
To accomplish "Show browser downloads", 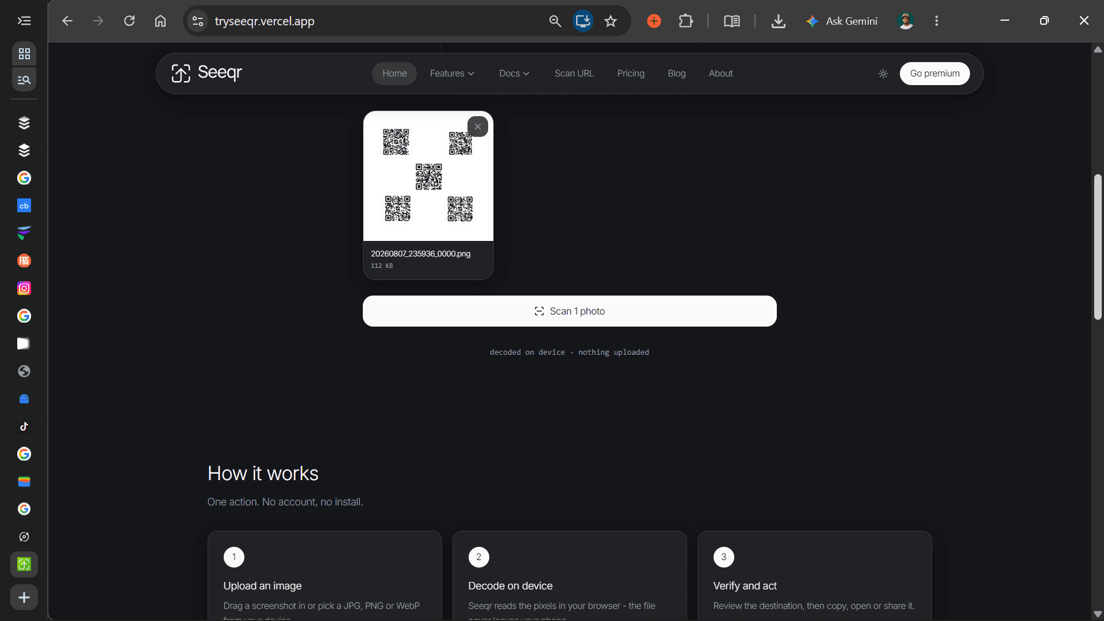I will pos(779,21).
